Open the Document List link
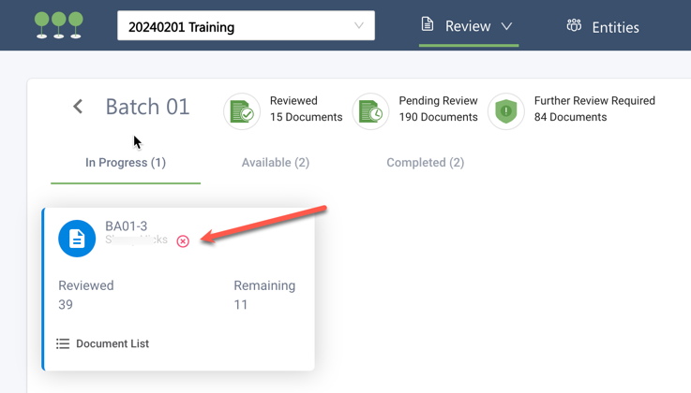691x393 pixels. 113,343
